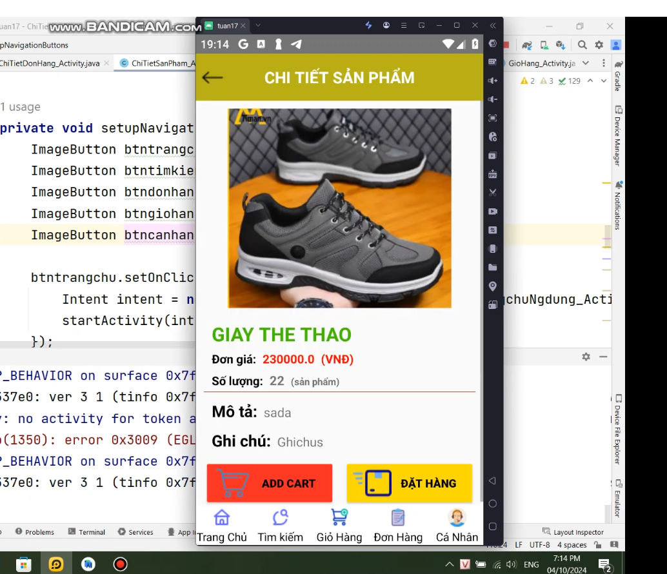Go to next highlighted error arrow
Viewport: 667px width, 574px height.
coord(604,81)
